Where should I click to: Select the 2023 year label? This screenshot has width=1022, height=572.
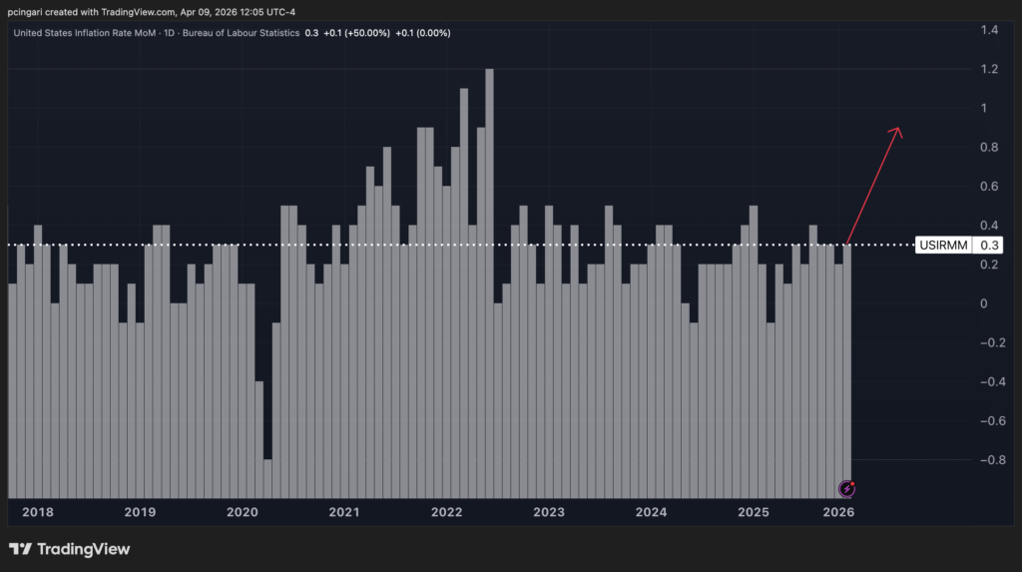(549, 512)
